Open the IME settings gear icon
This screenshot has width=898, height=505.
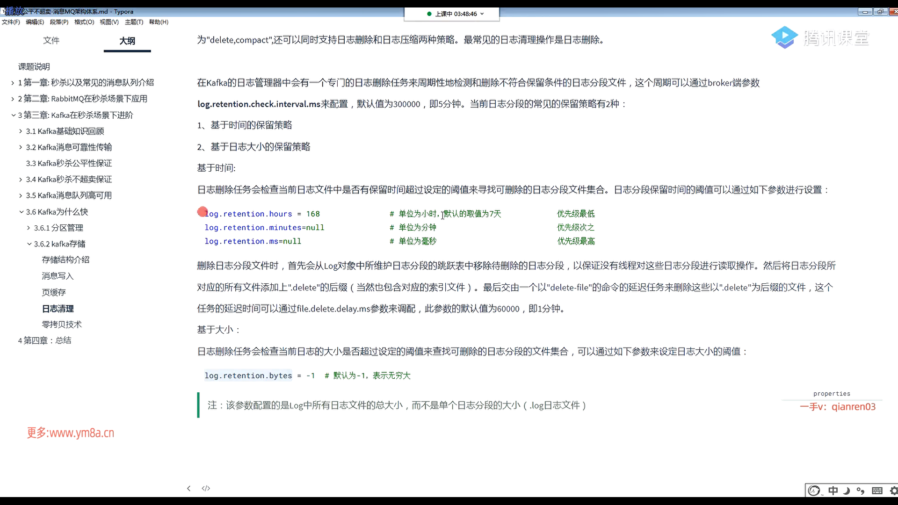tap(893, 491)
